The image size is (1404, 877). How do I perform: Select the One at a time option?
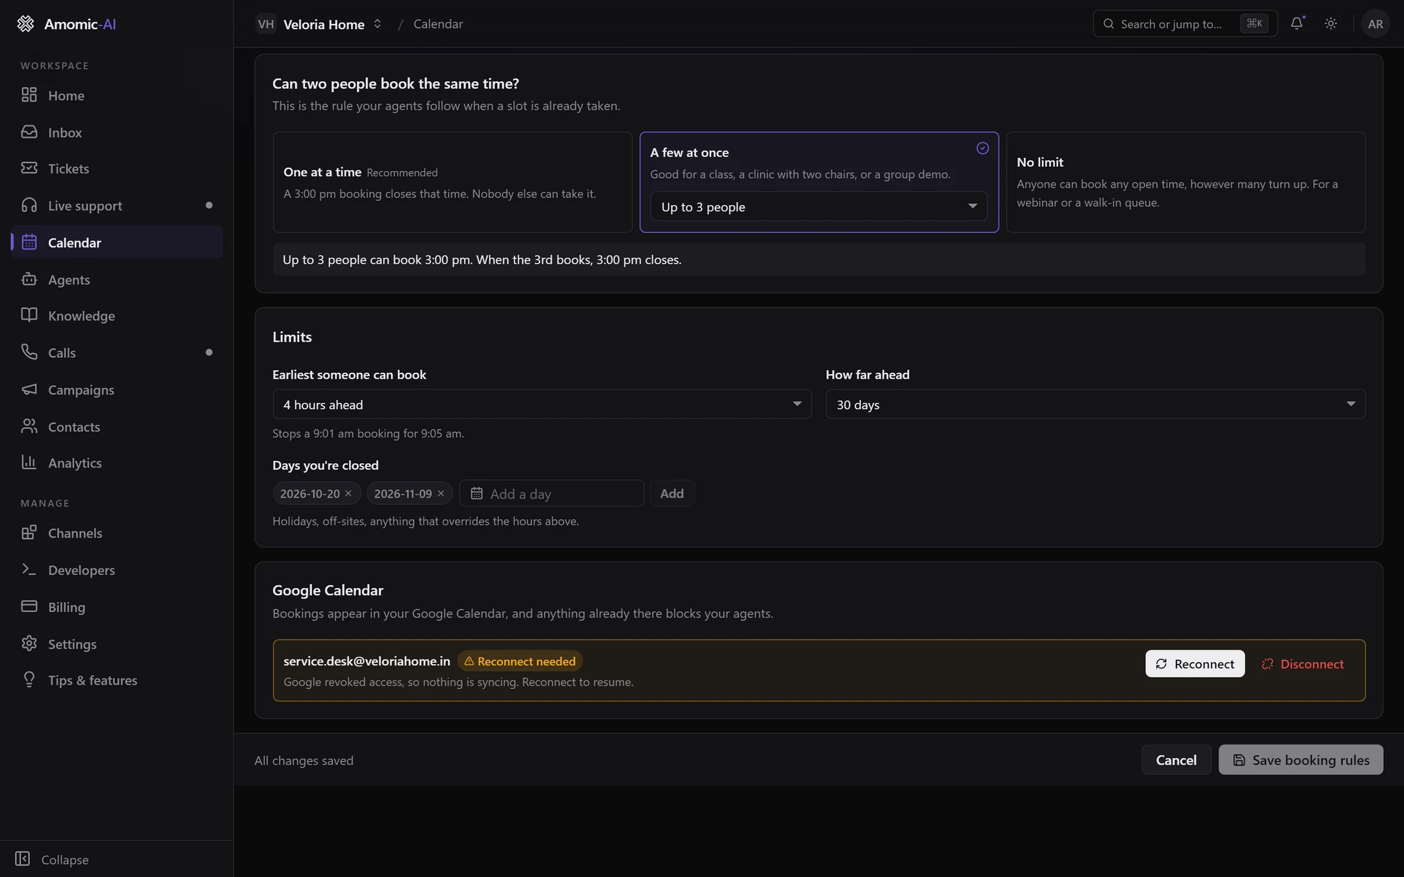[x=452, y=183]
